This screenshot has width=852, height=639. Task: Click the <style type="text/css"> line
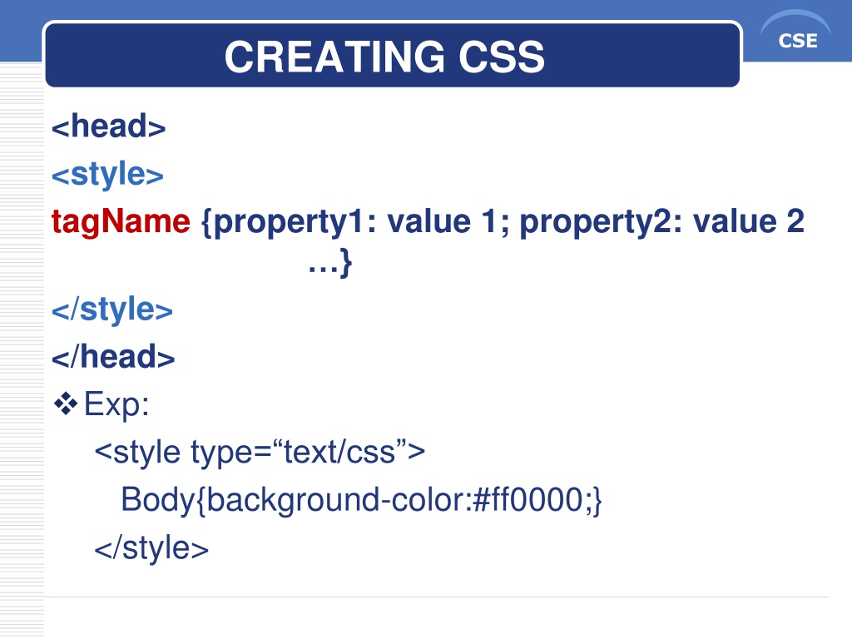(x=260, y=452)
